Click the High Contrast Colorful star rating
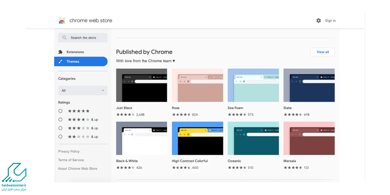The height and width of the screenshot is (195, 390). coord(181,168)
